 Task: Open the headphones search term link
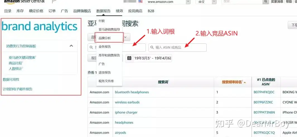(124, 123)
